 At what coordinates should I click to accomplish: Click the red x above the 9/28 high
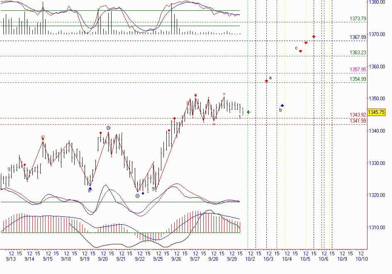pos(224,94)
